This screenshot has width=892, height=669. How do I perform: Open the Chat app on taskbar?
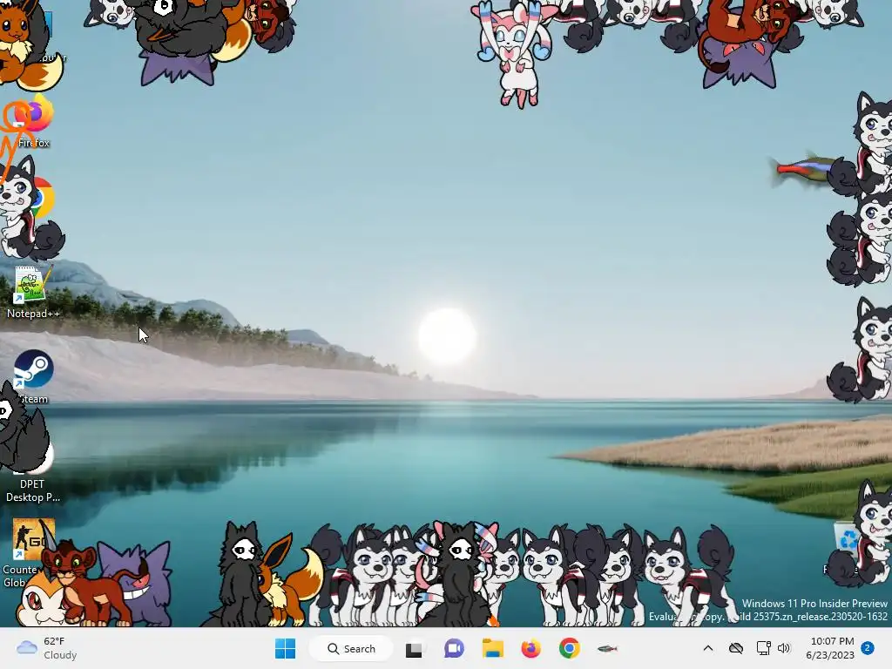[453, 648]
